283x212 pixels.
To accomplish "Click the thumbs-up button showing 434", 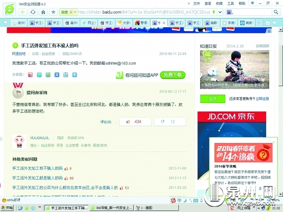I will tap(135, 122).
